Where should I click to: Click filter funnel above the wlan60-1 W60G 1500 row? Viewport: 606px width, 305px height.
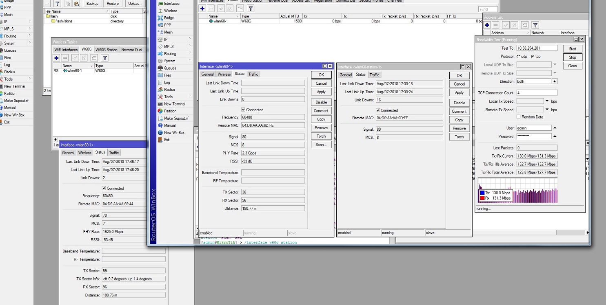[251, 9]
